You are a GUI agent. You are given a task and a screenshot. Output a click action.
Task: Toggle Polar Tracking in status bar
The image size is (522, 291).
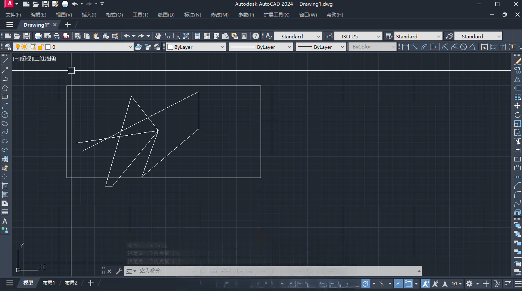point(366,284)
